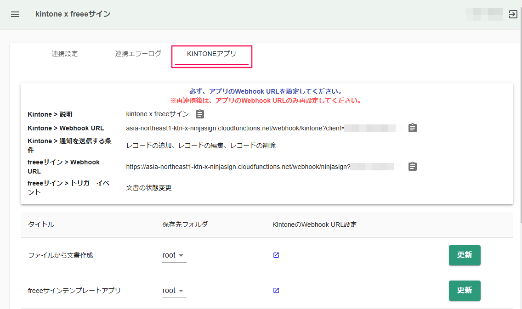The width and height of the screenshot is (522, 309).
Task: Click 更新 button for freeeサインテンプレートアプリ
Action: [465, 290]
